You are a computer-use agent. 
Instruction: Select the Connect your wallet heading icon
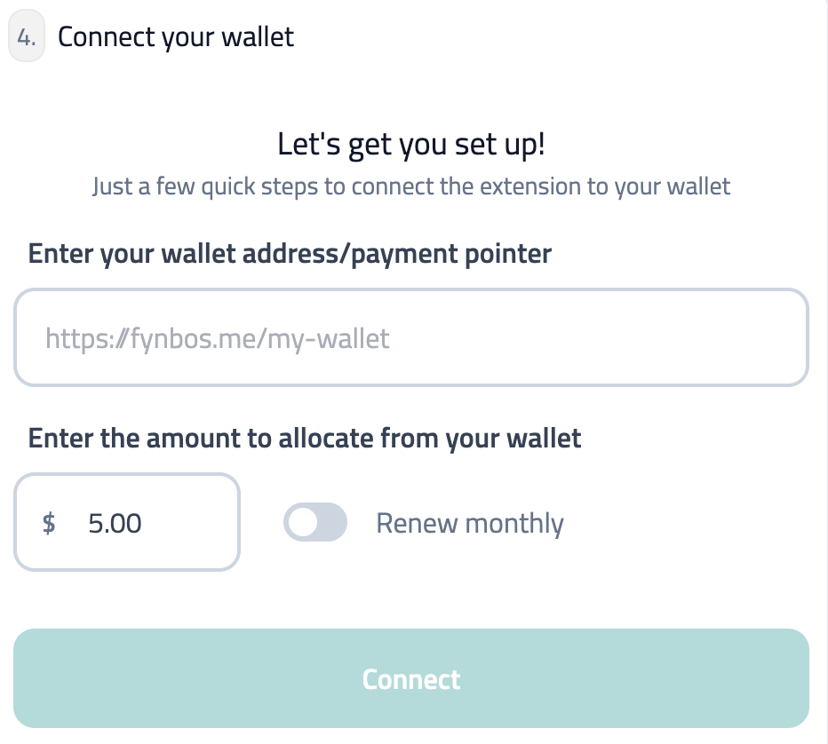pos(27,36)
